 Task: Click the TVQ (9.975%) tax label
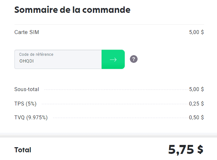31,118
